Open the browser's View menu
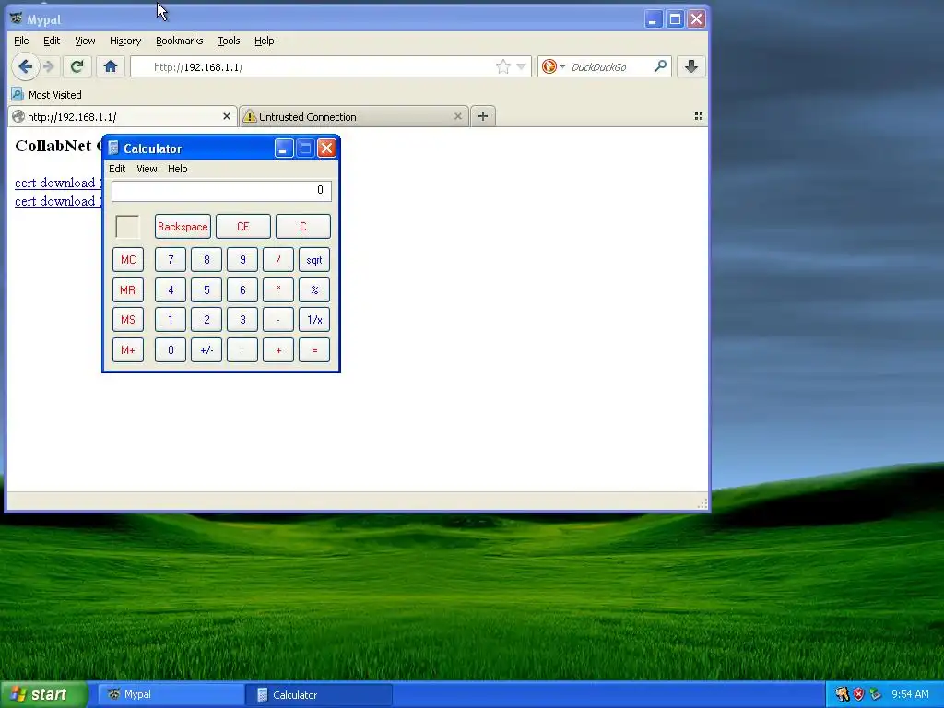Screen dimensions: 944x708 [85, 41]
